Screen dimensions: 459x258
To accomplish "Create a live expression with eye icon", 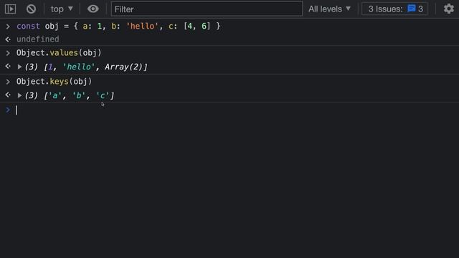I will [93, 9].
